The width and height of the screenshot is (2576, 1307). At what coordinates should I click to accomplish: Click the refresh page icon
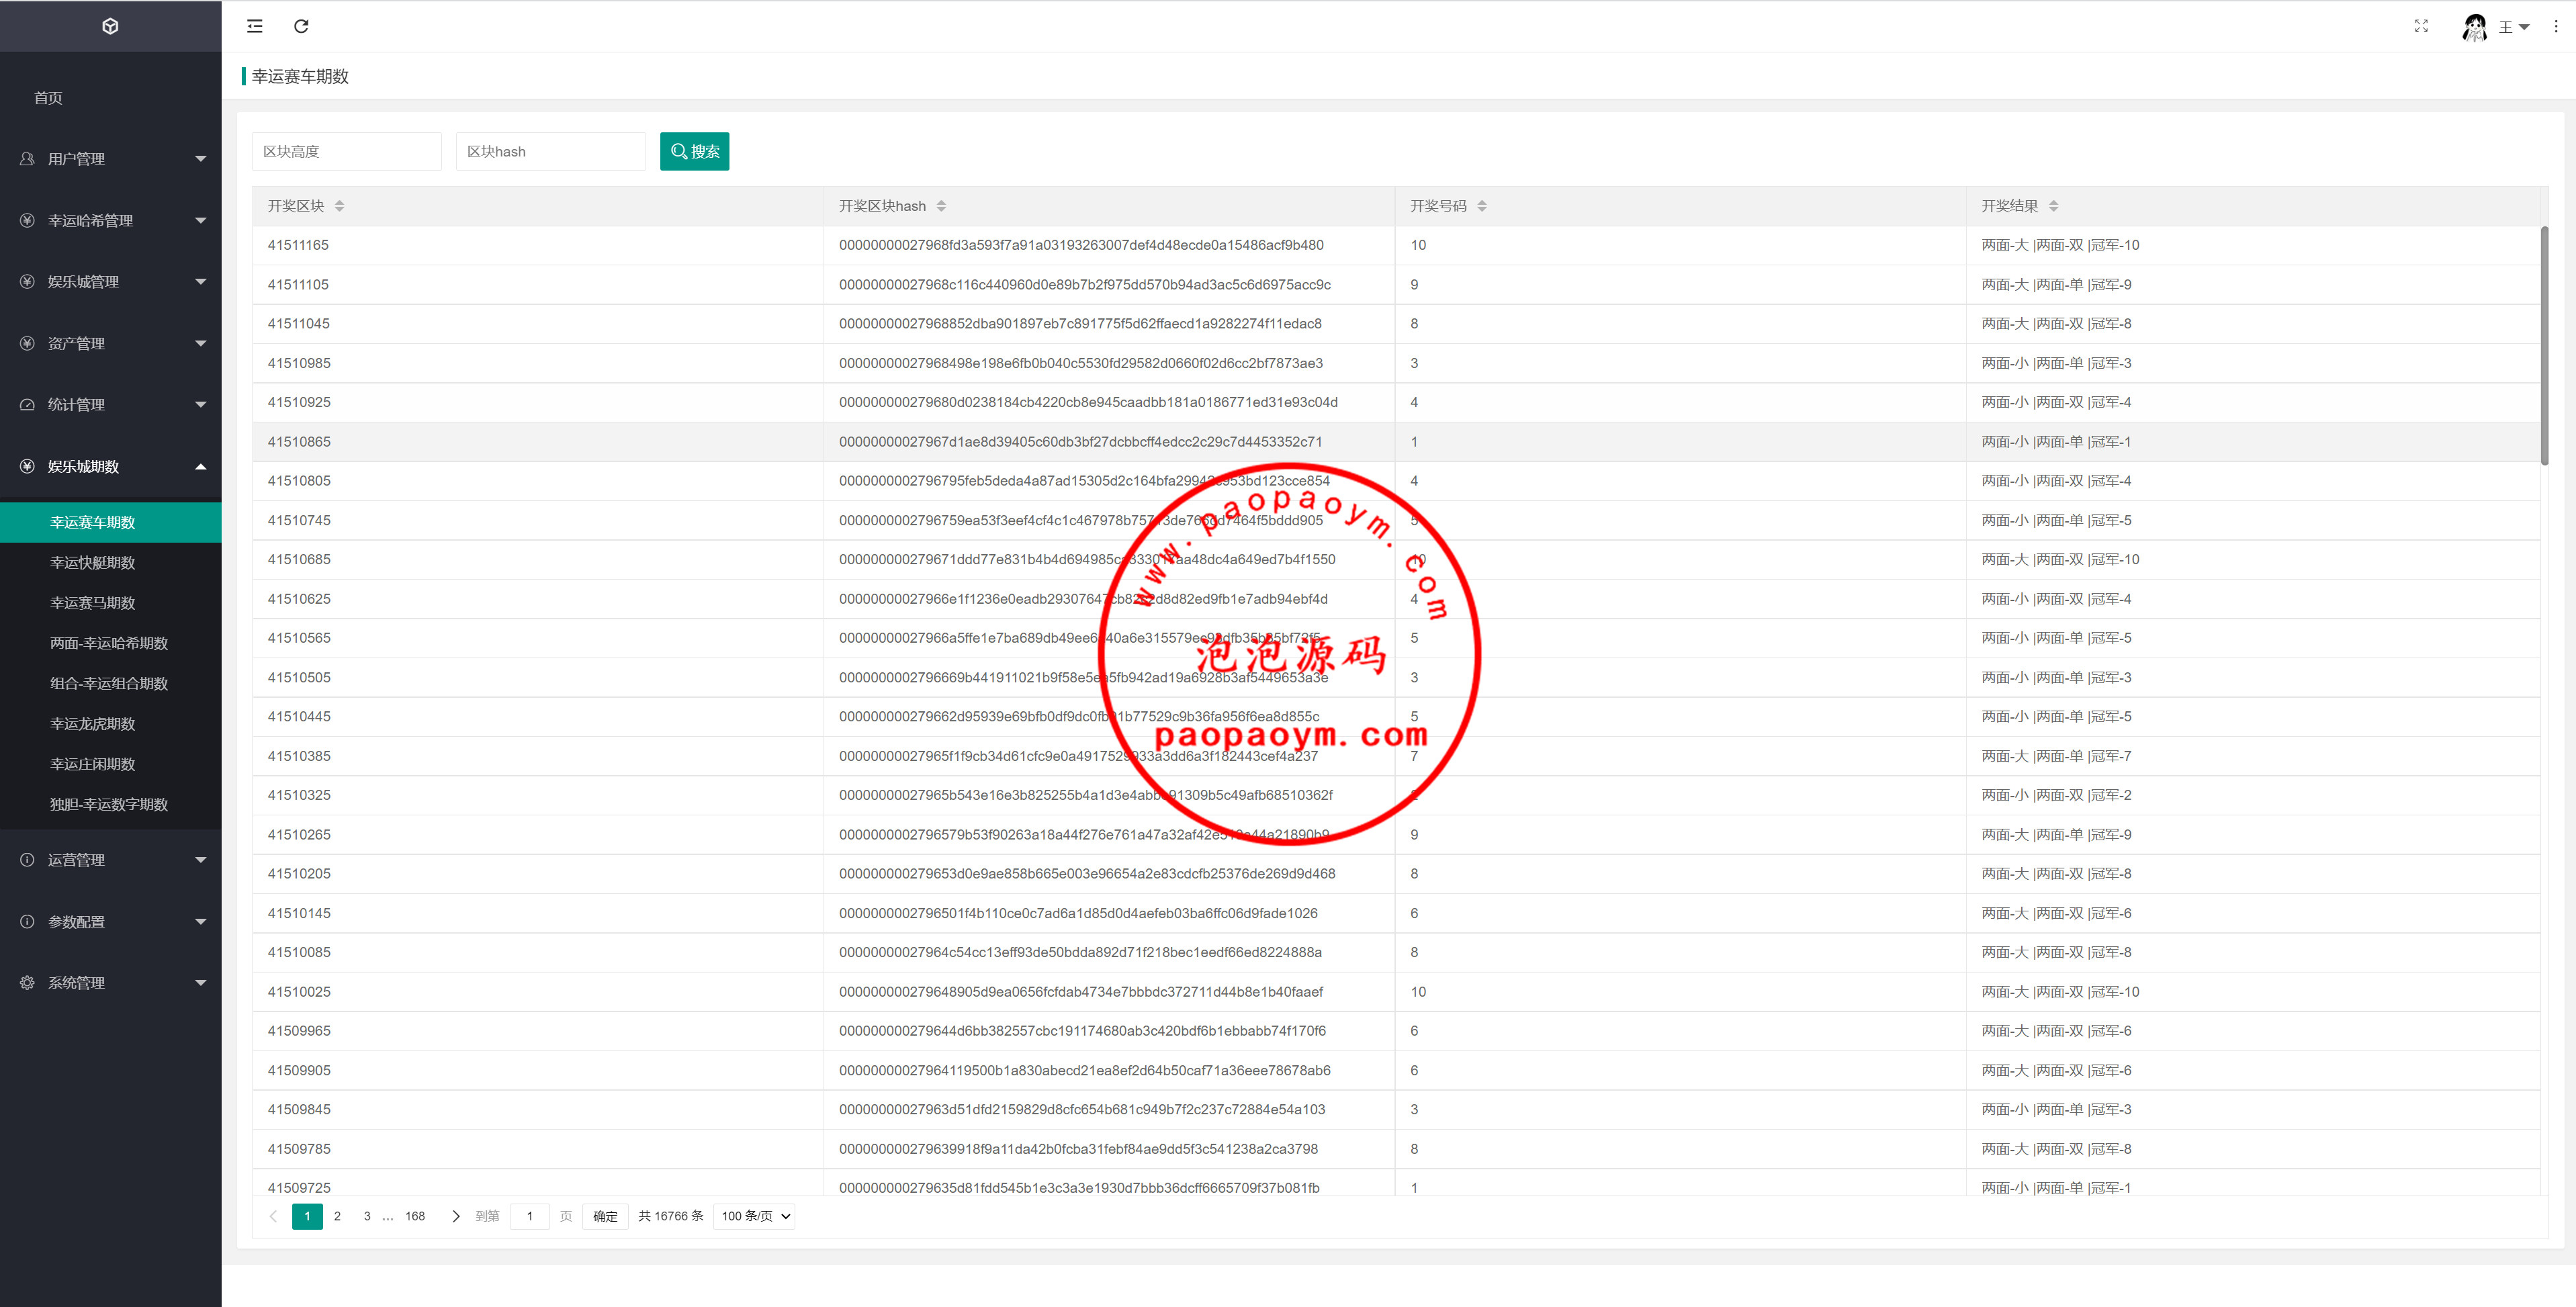pyautogui.click(x=301, y=26)
